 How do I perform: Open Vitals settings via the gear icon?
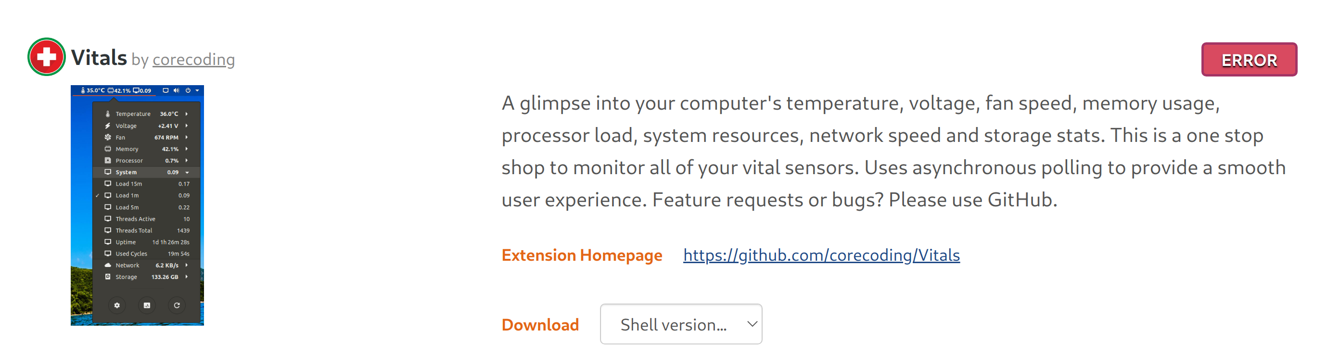point(117,305)
